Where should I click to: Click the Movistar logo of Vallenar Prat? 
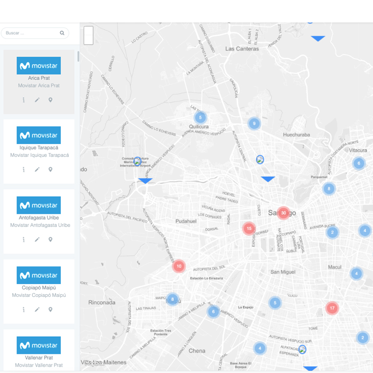38,345
